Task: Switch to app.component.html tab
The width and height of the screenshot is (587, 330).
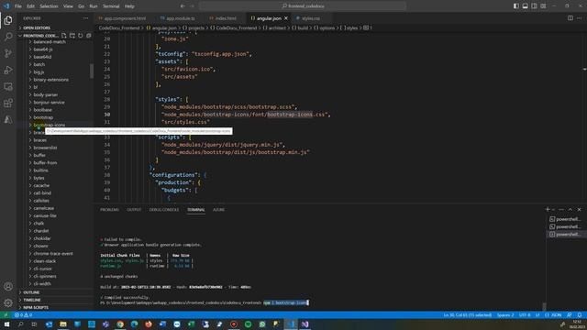Action: [x=125, y=18]
